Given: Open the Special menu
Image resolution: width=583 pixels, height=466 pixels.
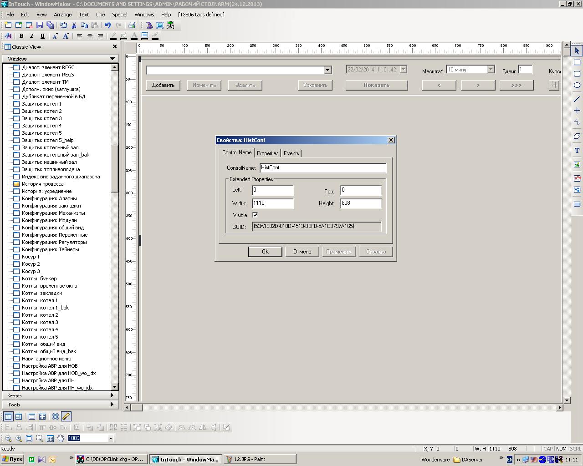Looking at the screenshot, I should (x=119, y=15).
